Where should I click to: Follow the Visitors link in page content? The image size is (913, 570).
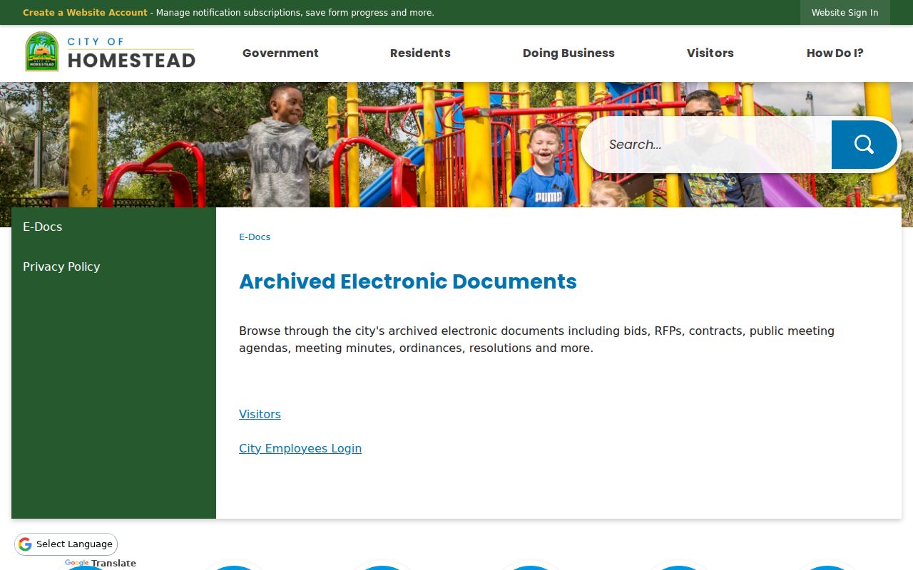(x=260, y=414)
